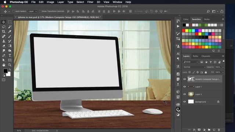
Task: Swap foreground and background colors
Action: pos(10,69)
